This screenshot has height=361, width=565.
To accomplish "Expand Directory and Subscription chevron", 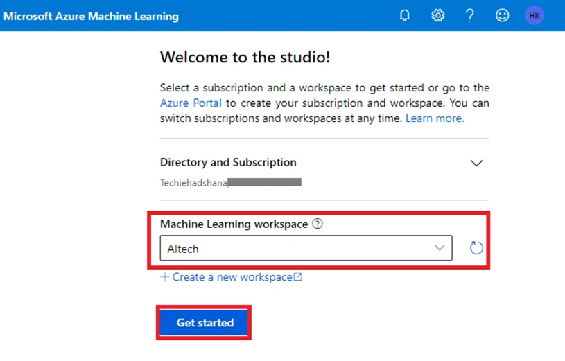I will 476,164.
